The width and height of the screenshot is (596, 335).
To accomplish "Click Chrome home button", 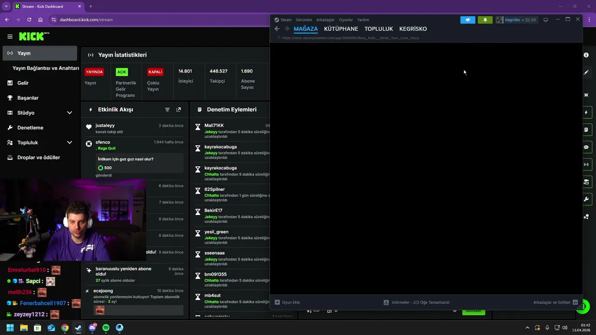I will click(41, 20).
